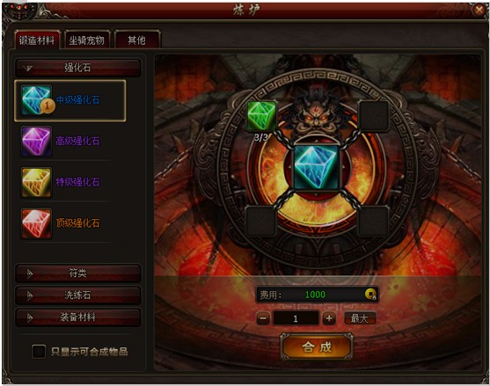Click the central blue result gem
The width and height of the screenshot is (490, 386).
pyautogui.click(x=316, y=168)
